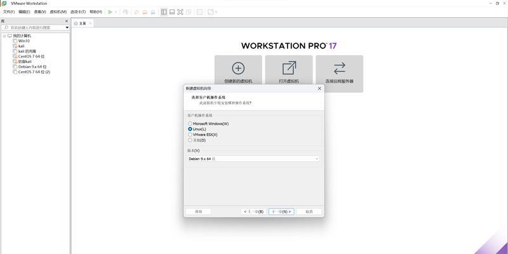Click the home icon on the 主页 tab
The height and width of the screenshot is (254, 508).
point(76,23)
